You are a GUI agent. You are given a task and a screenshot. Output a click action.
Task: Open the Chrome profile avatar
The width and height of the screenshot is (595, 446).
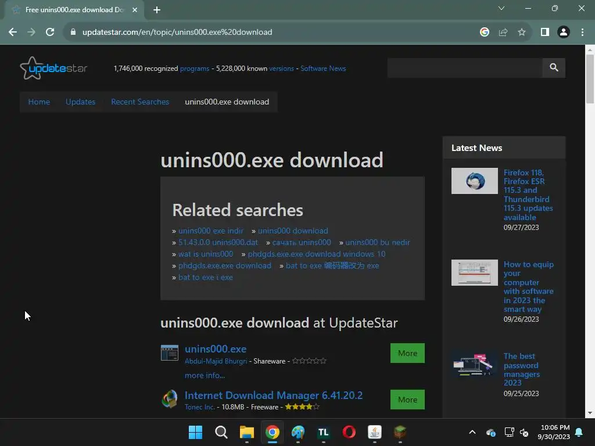tap(564, 33)
